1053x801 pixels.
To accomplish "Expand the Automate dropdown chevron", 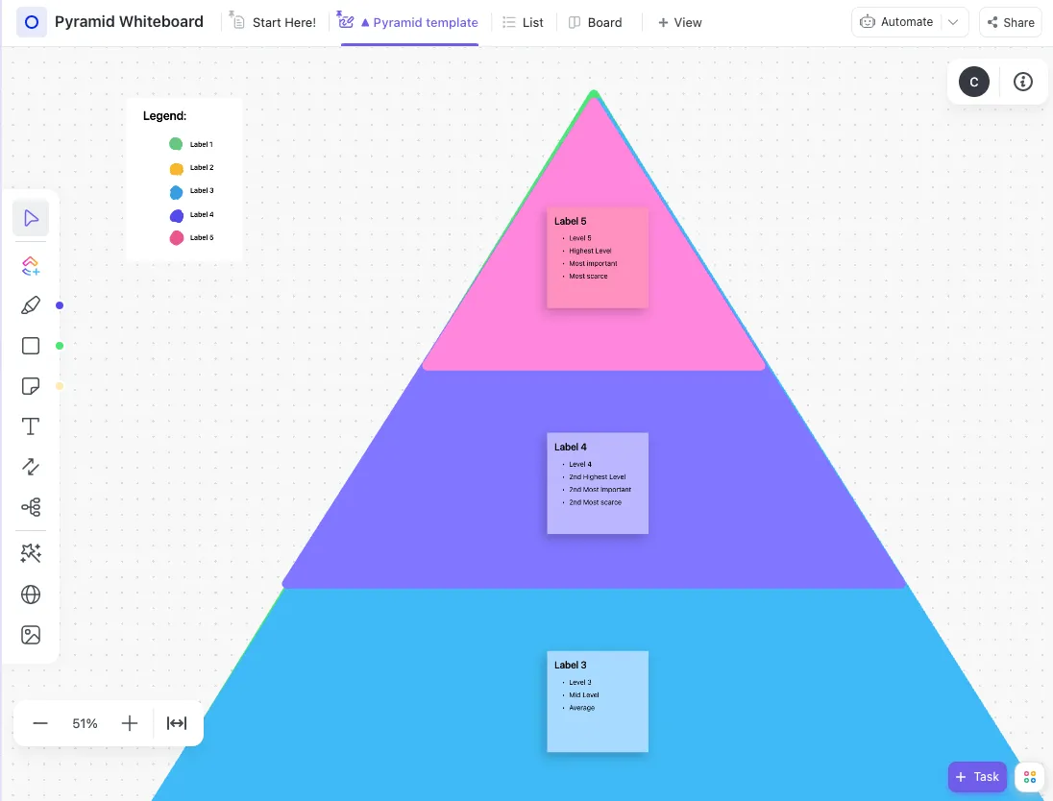I will point(953,22).
